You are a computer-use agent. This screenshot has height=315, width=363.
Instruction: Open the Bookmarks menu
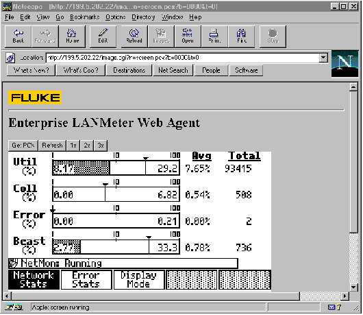[85, 17]
